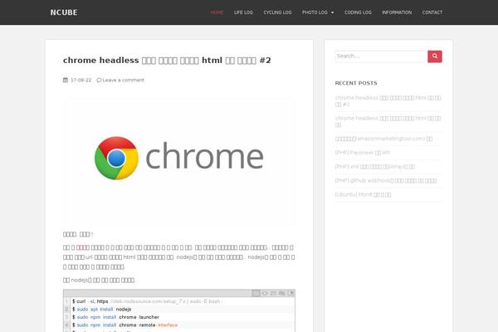Image resolution: width=498 pixels, height=332 pixels.
Task: Open the Coding Log menu
Action: 358,12
